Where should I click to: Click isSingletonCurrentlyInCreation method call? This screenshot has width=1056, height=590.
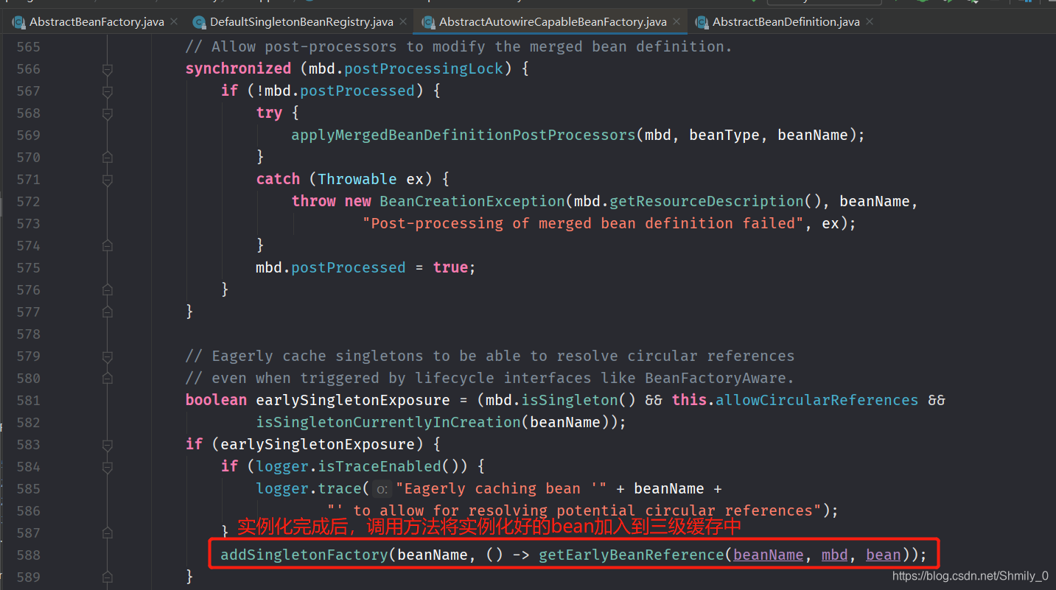coord(388,422)
